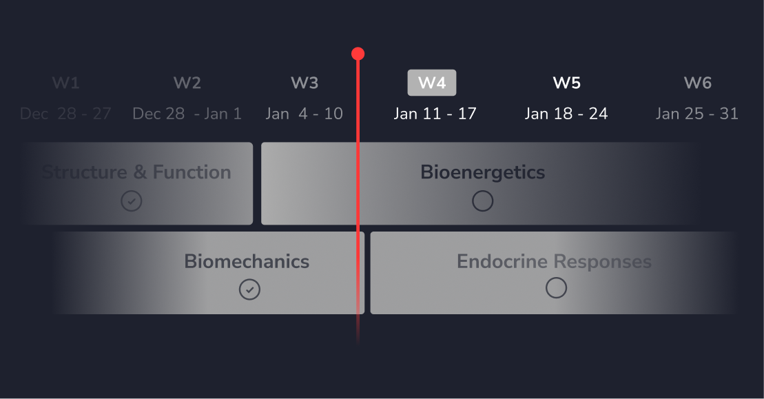Switch to week W3
This screenshot has height=399, width=764.
[304, 83]
